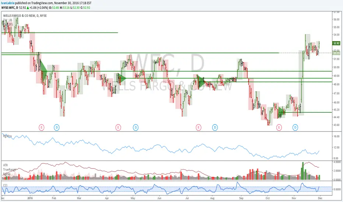Image resolution: width=343 pixels, height=202 pixels.
Task: Click the 12.00 RgMov scale value
Action: click(x=336, y=147)
